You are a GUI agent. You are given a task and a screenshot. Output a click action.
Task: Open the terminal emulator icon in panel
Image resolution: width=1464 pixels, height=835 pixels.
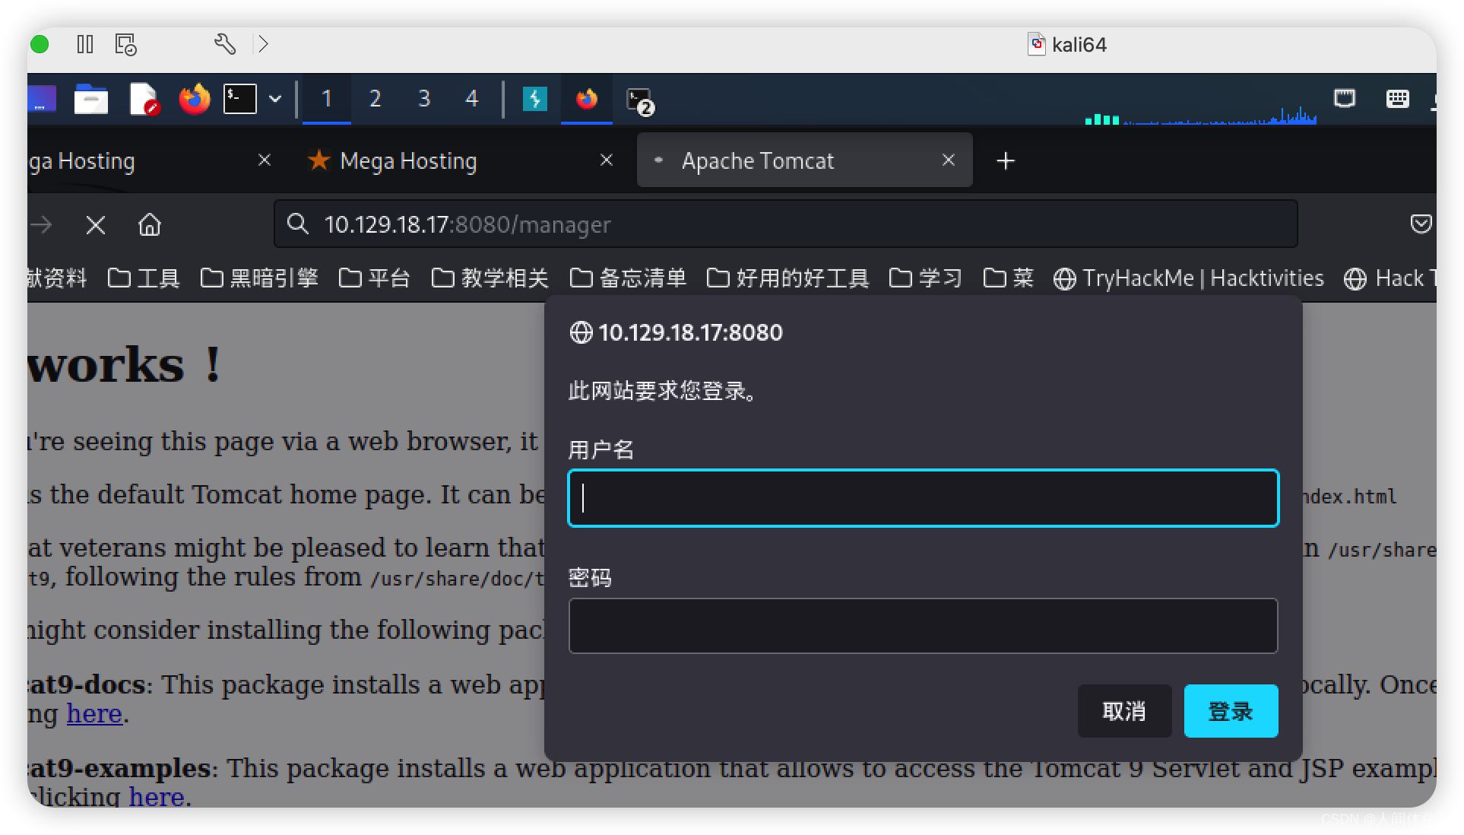(239, 99)
